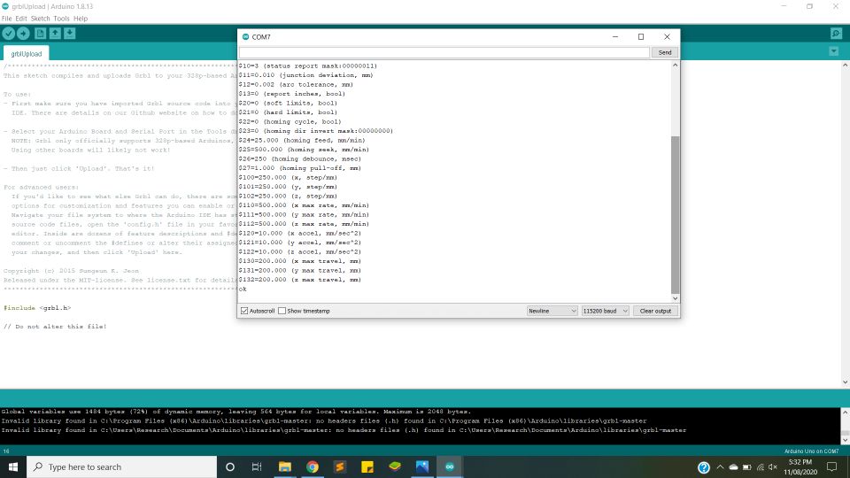Image resolution: width=850 pixels, height=478 pixels.
Task: Open the Windows Start menu
Action: point(13,466)
